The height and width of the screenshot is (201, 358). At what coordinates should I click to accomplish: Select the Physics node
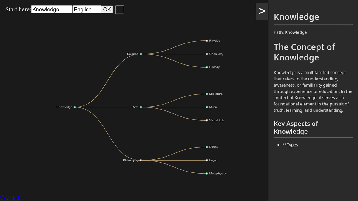(x=207, y=41)
